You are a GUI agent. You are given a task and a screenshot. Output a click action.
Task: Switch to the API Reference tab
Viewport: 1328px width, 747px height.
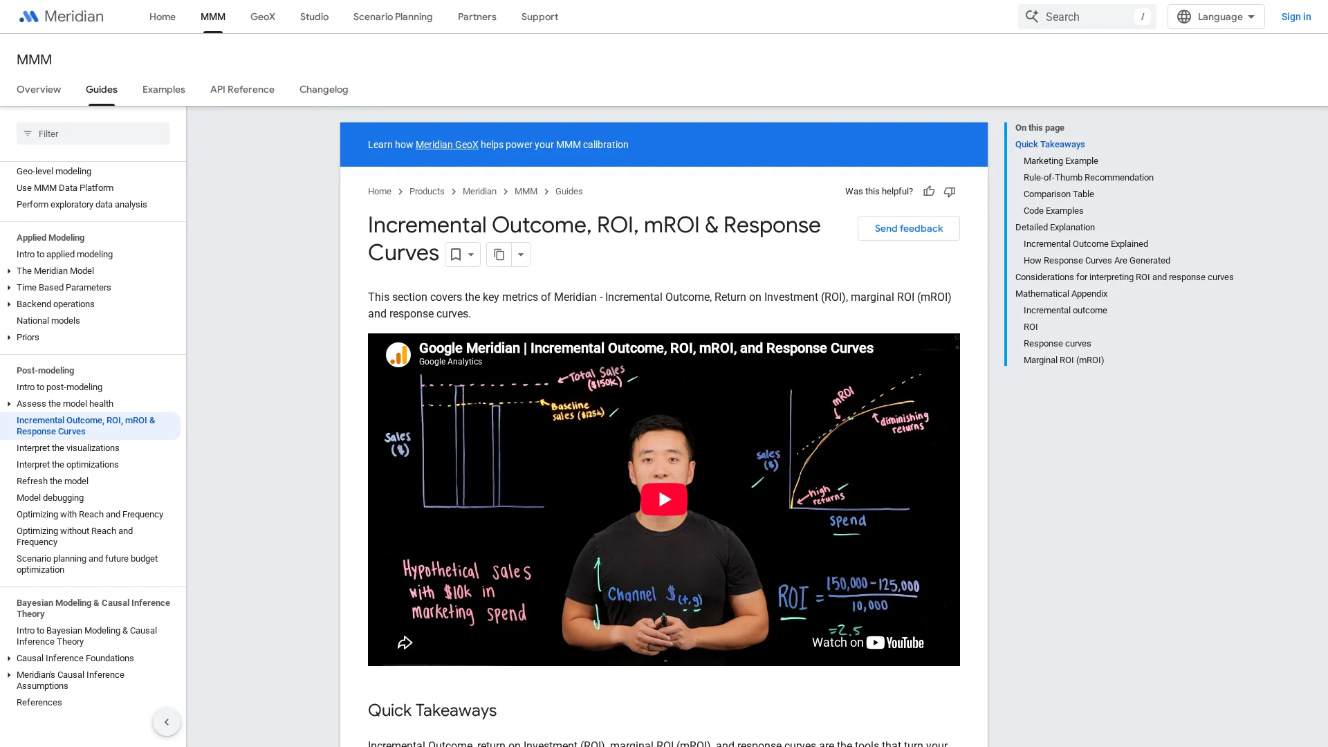[242, 89]
